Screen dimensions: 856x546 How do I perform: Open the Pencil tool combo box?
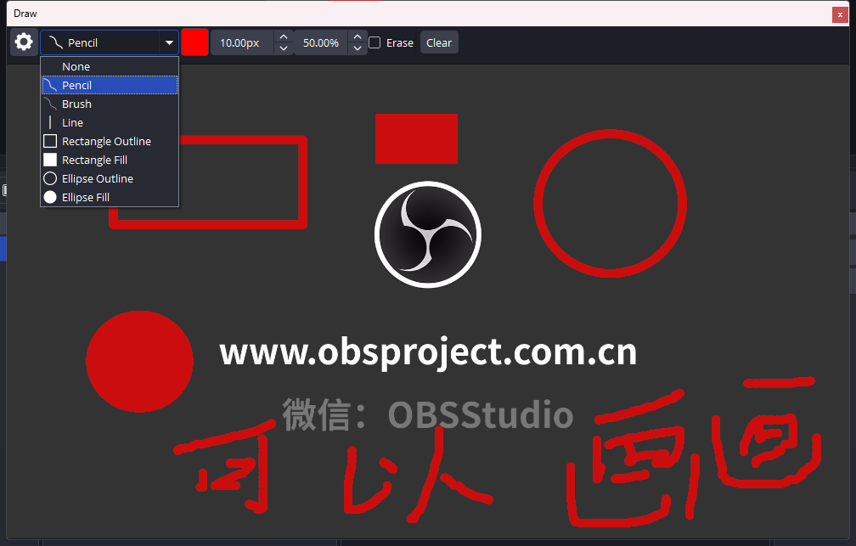(x=110, y=42)
